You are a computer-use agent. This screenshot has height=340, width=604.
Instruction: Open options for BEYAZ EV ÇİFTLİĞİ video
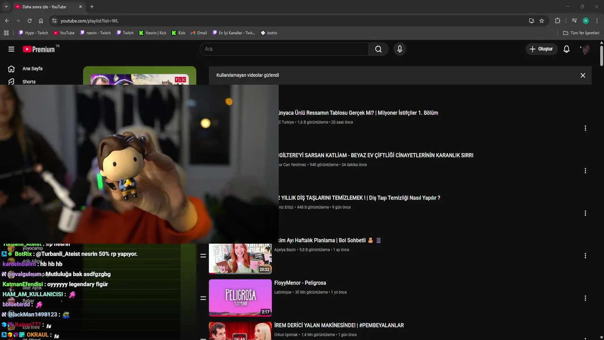tap(585, 171)
